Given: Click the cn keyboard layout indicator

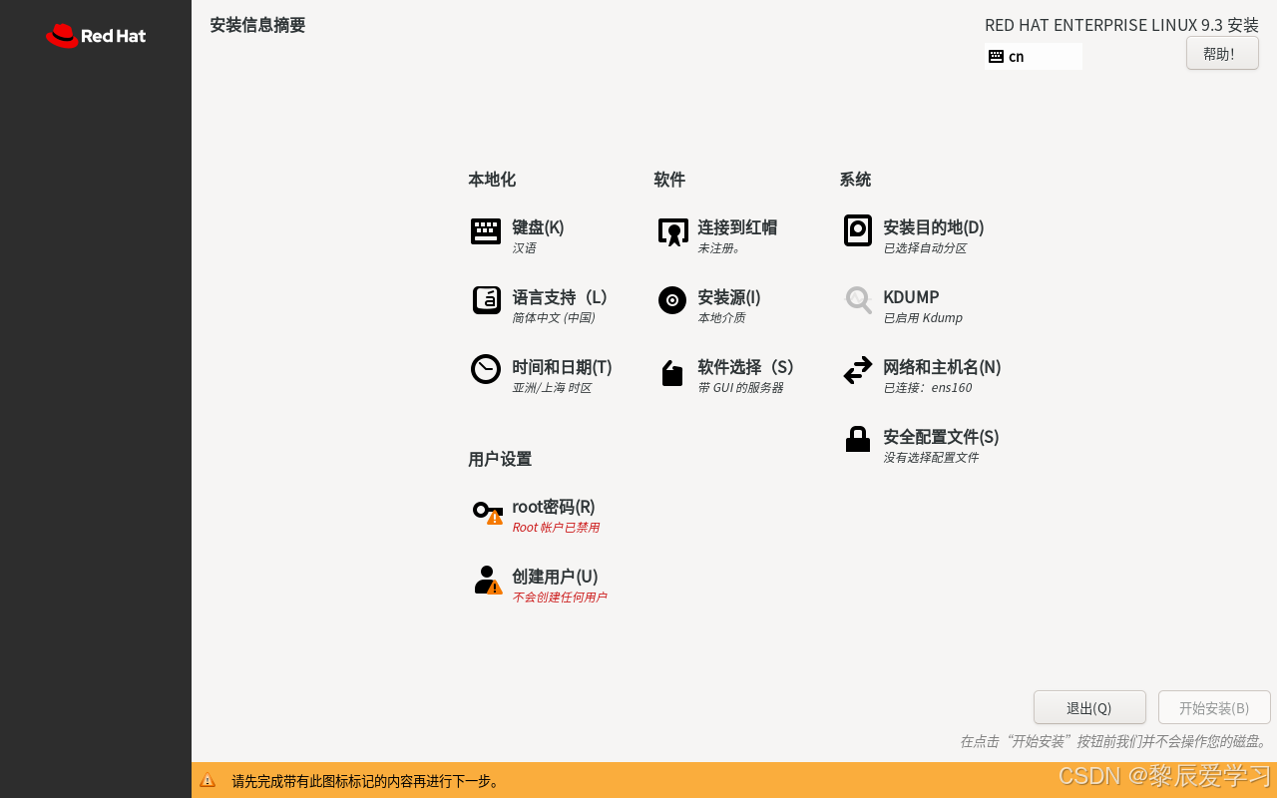Looking at the screenshot, I should pyautogui.click(x=1034, y=56).
